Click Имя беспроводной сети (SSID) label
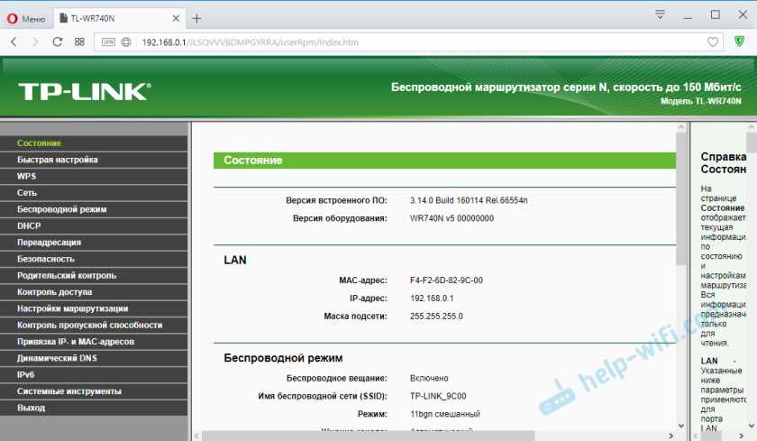Screen dimensions: 757x441 [x=323, y=396]
